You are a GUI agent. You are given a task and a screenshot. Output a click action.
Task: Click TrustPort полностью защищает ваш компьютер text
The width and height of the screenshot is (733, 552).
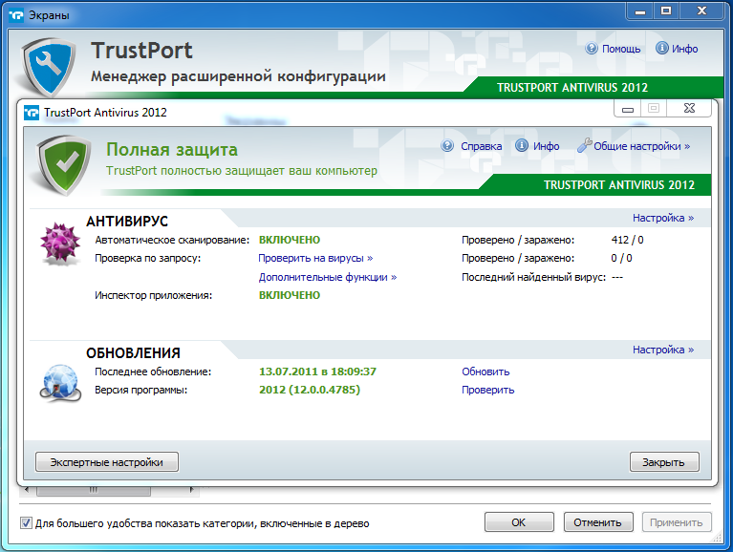point(242,171)
